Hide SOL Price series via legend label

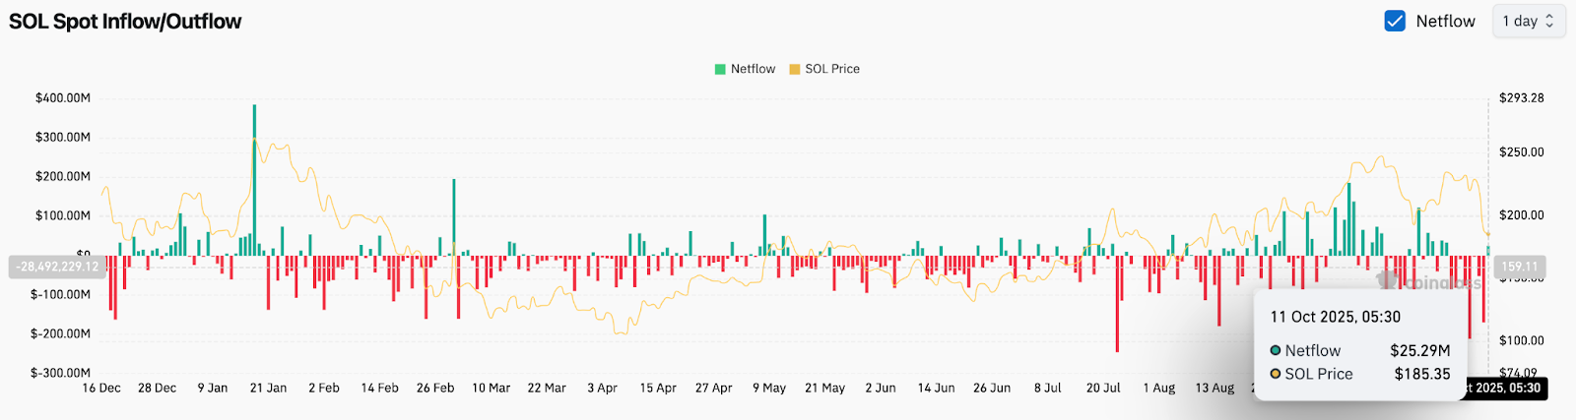(x=832, y=69)
